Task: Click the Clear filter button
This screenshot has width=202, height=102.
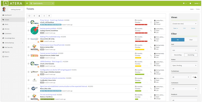Action: tap(191, 40)
